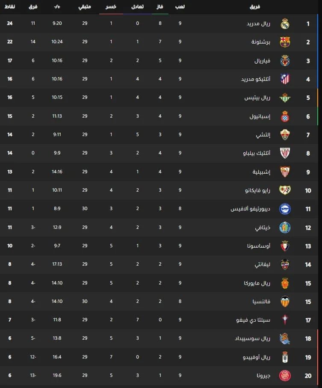Click the تعادل draws column header
The height and width of the screenshot is (388, 322).
pyautogui.click(x=137, y=7)
